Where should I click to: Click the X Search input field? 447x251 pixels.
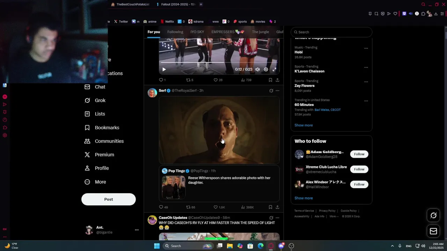[331, 32]
